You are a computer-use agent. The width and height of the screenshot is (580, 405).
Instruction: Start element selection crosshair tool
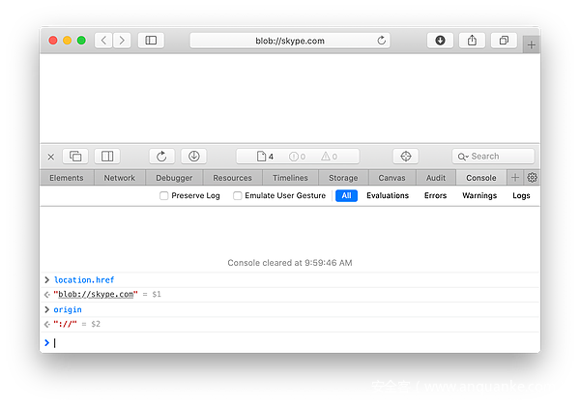pyautogui.click(x=406, y=156)
